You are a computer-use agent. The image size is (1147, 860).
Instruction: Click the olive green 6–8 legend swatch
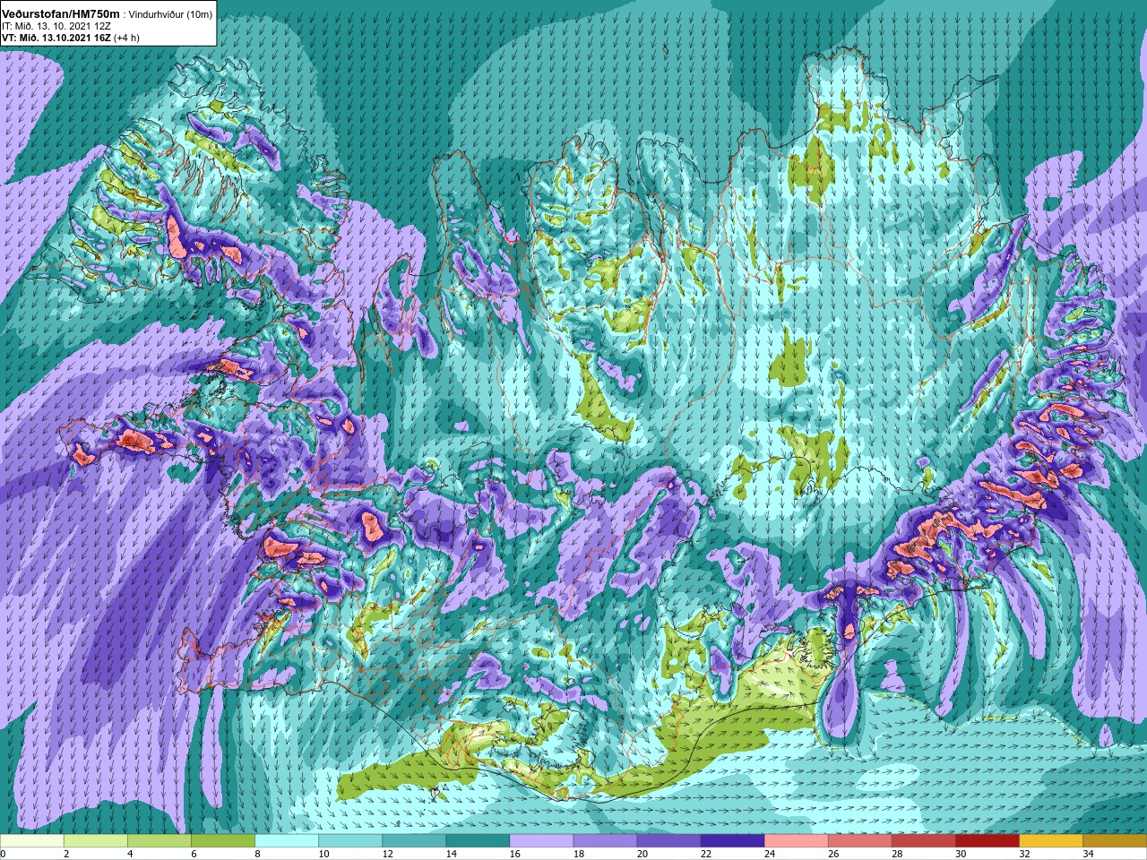(223, 841)
